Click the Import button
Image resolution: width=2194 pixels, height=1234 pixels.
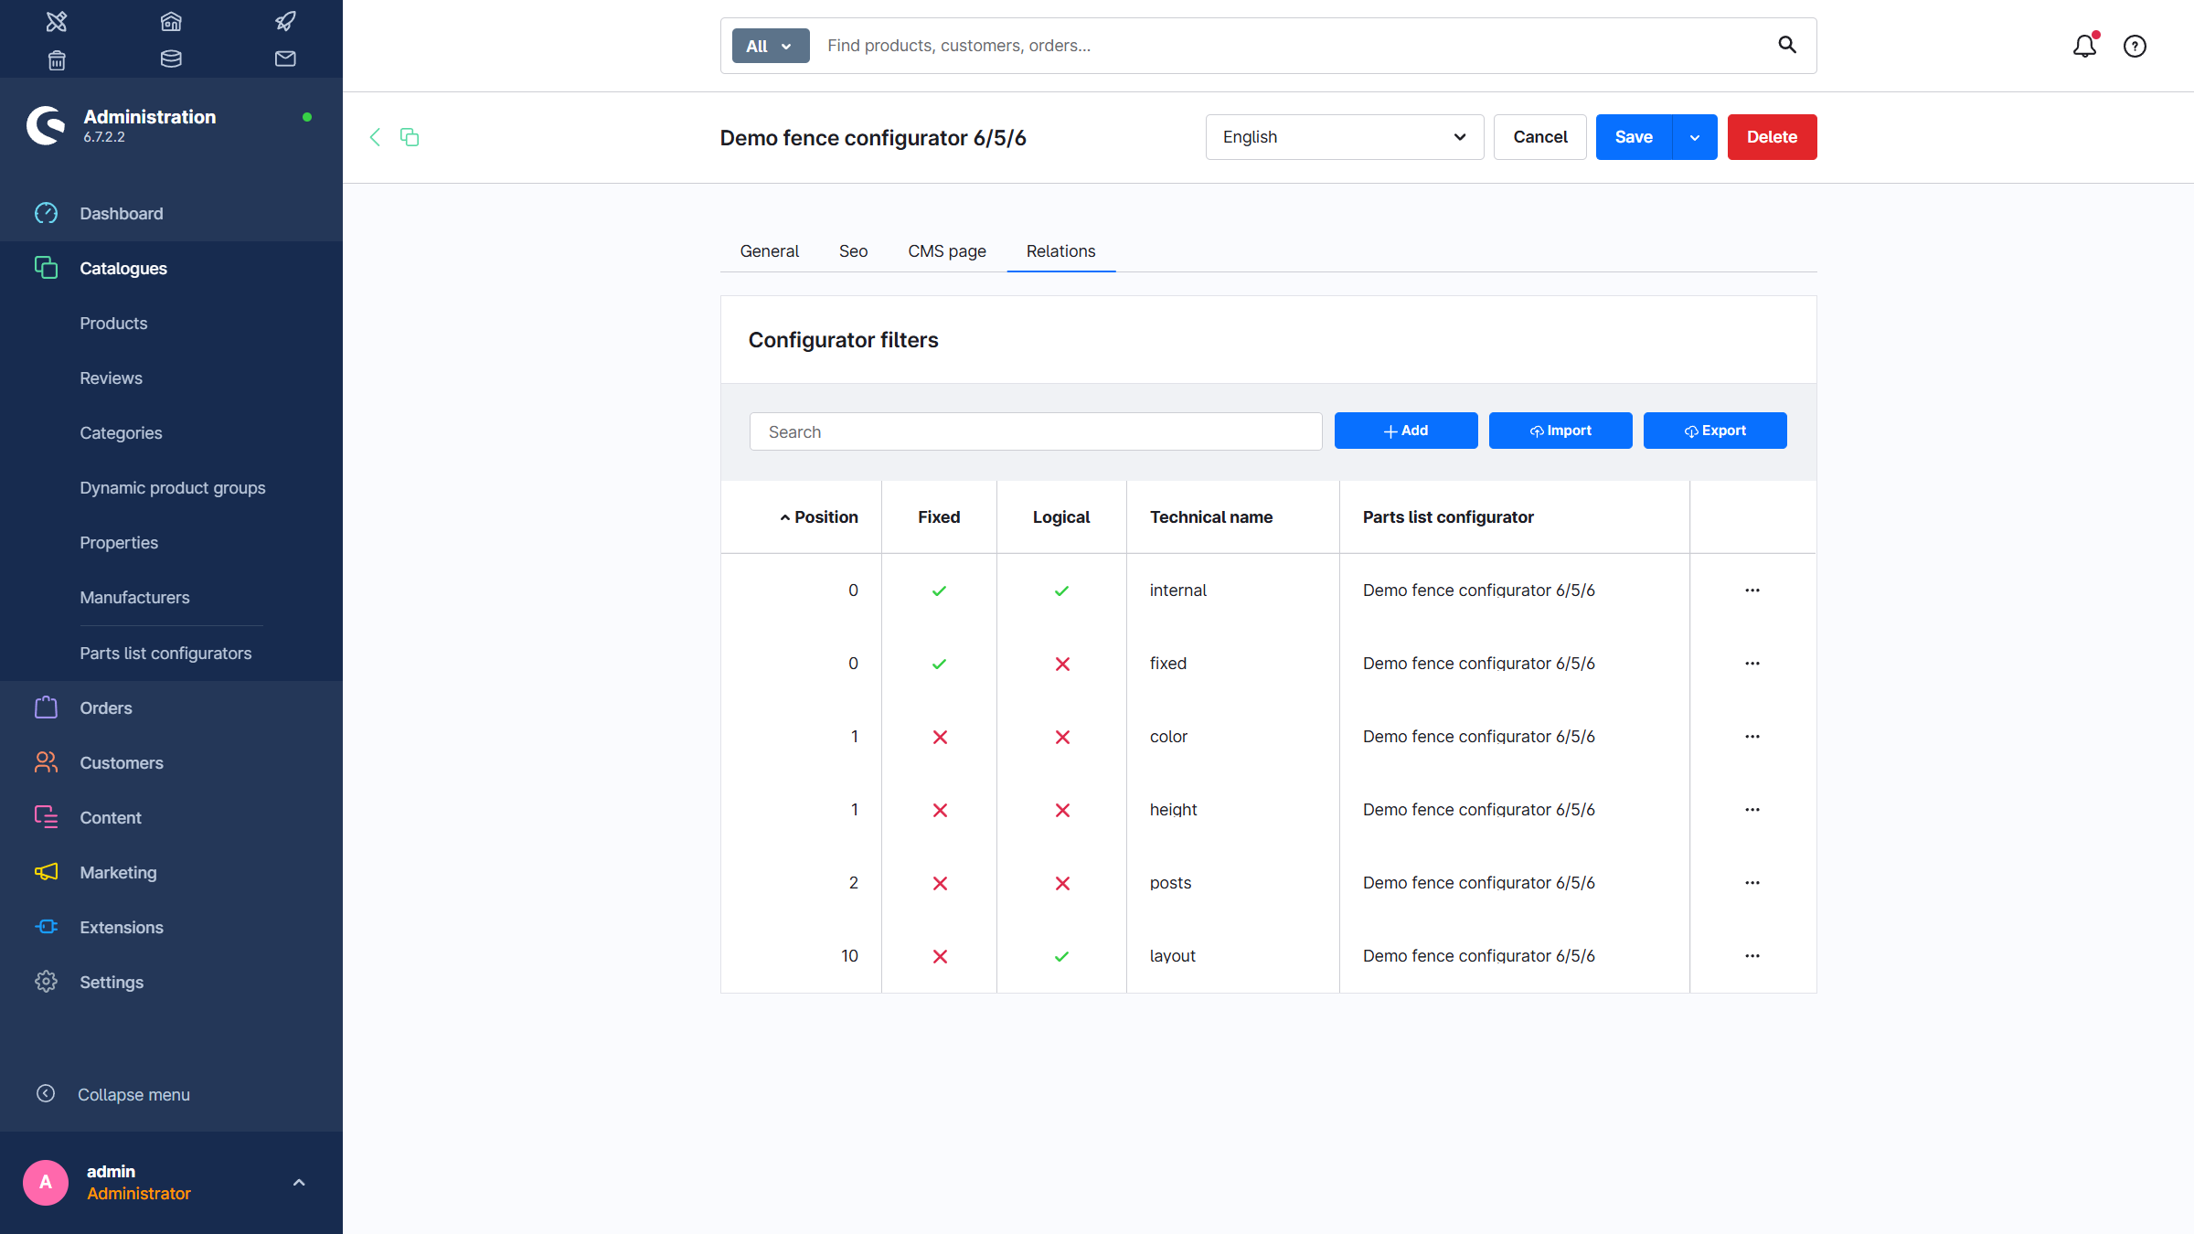(x=1560, y=431)
